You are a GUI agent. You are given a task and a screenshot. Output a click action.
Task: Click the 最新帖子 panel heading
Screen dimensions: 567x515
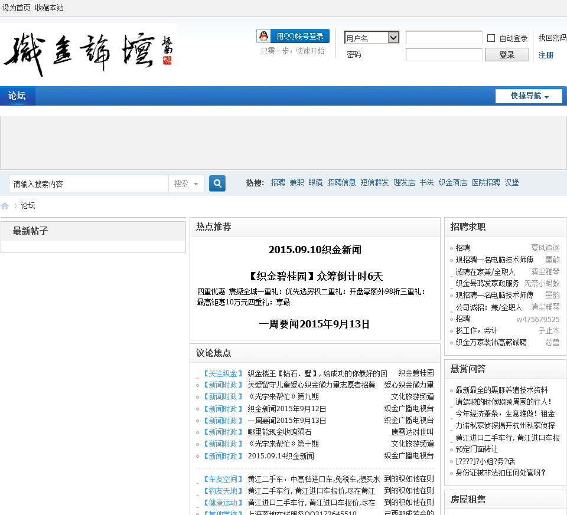[x=30, y=231]
